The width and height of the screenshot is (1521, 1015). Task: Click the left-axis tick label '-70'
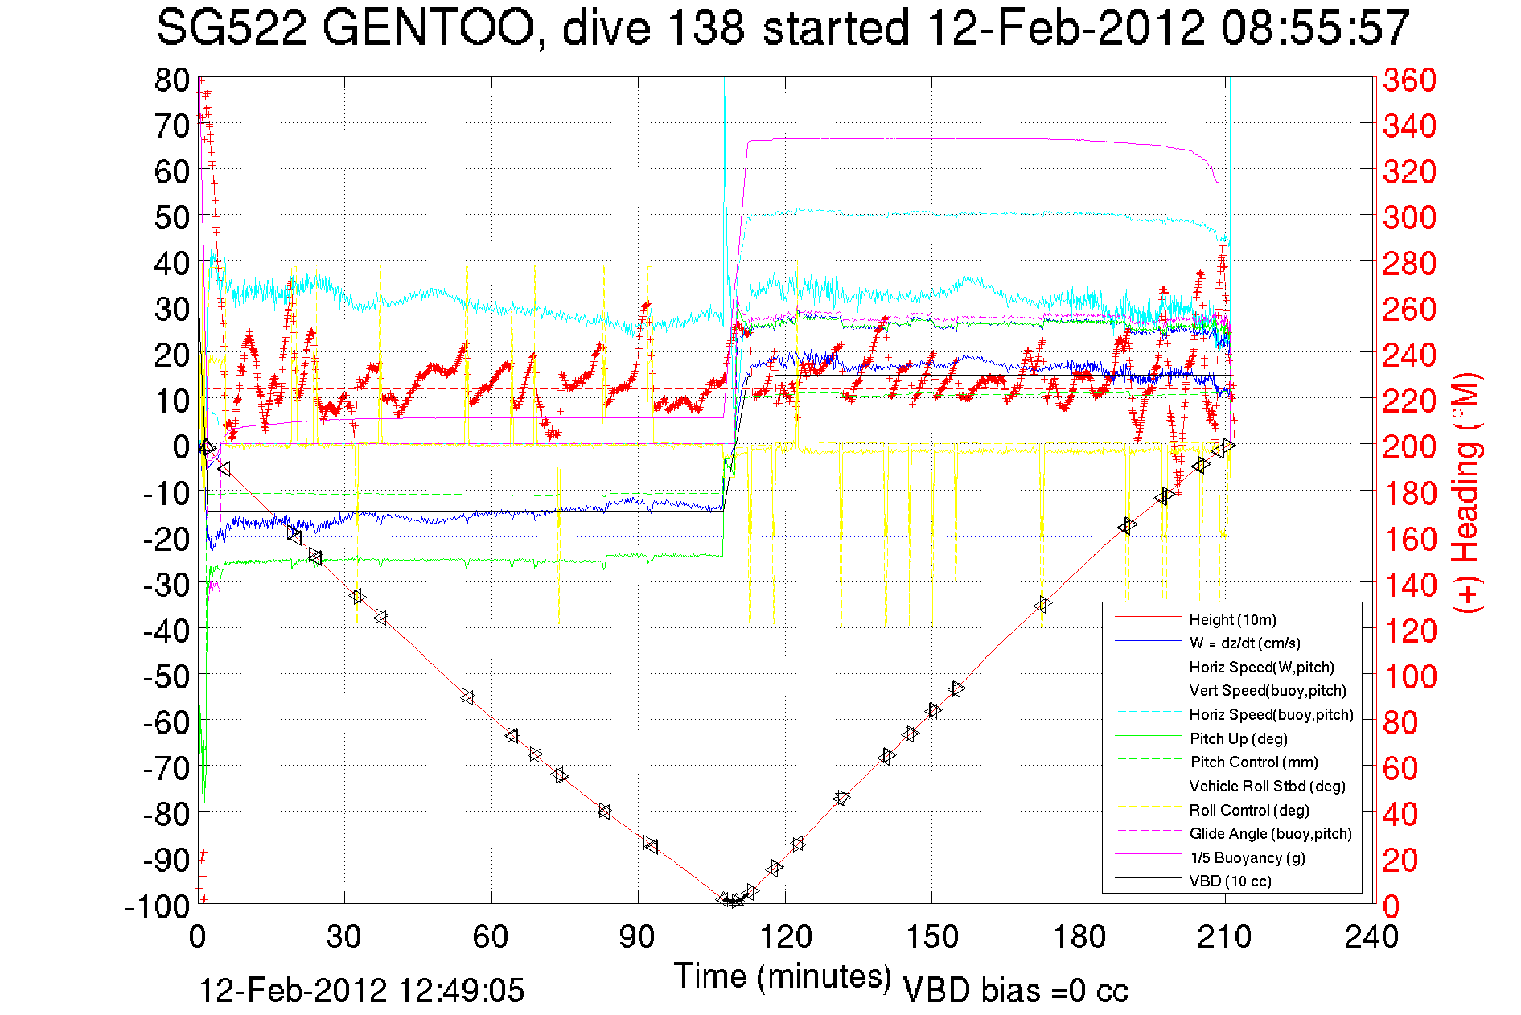(x=166, y=768)
